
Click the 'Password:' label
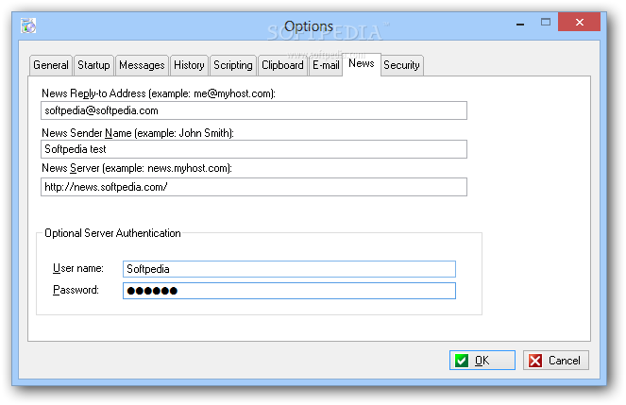click(76, 290)
